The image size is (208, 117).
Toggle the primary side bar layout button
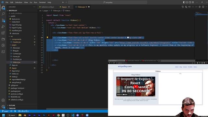pos(184,2)
